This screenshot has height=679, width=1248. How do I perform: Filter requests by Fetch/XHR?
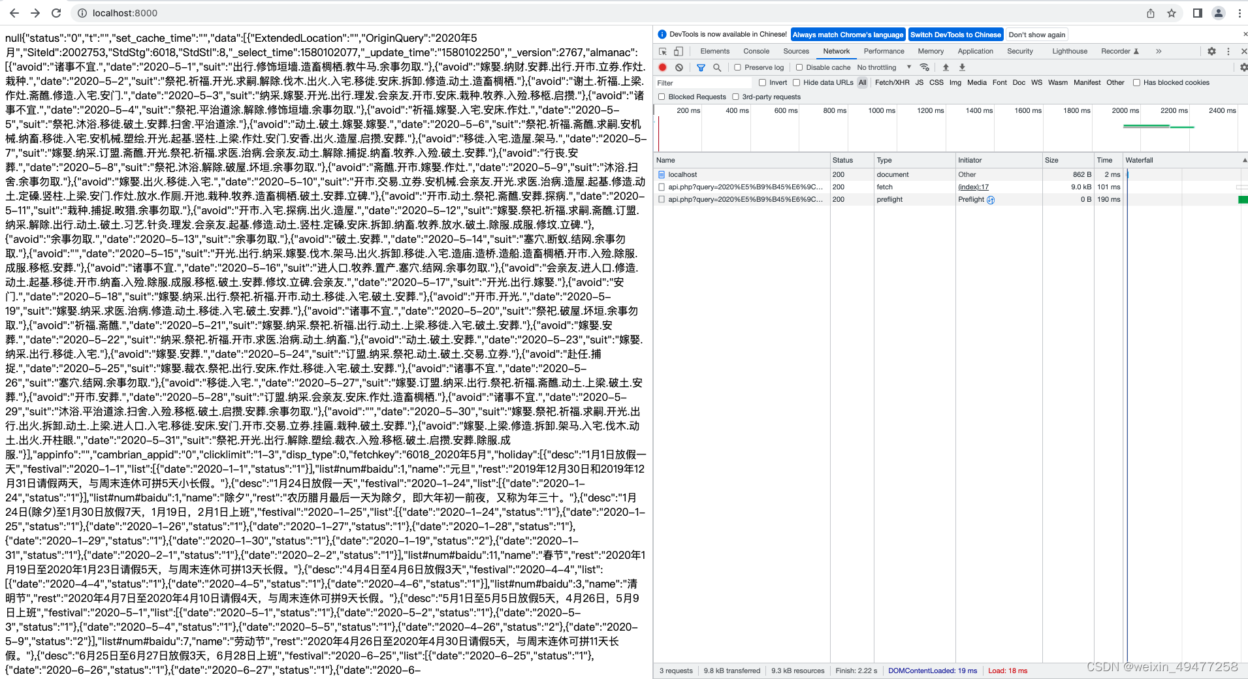pos(892,83)
